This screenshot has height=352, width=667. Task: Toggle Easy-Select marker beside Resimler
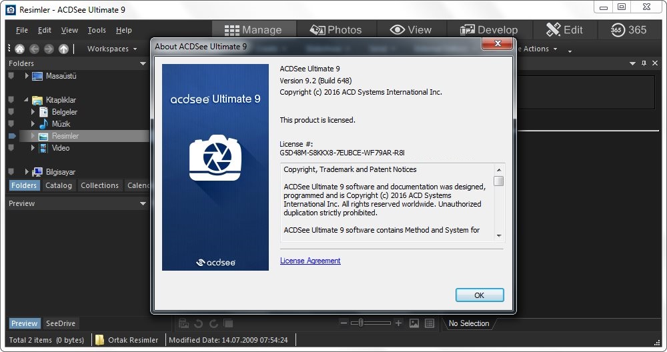coord(12,136)
